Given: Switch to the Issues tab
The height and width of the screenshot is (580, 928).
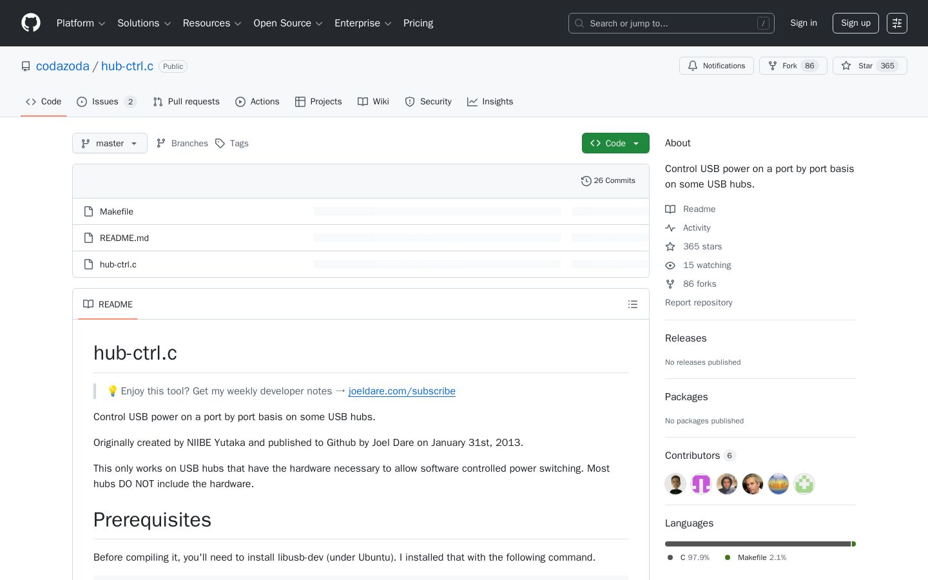Looking at the screenshot, I should [x=106, y=102].
